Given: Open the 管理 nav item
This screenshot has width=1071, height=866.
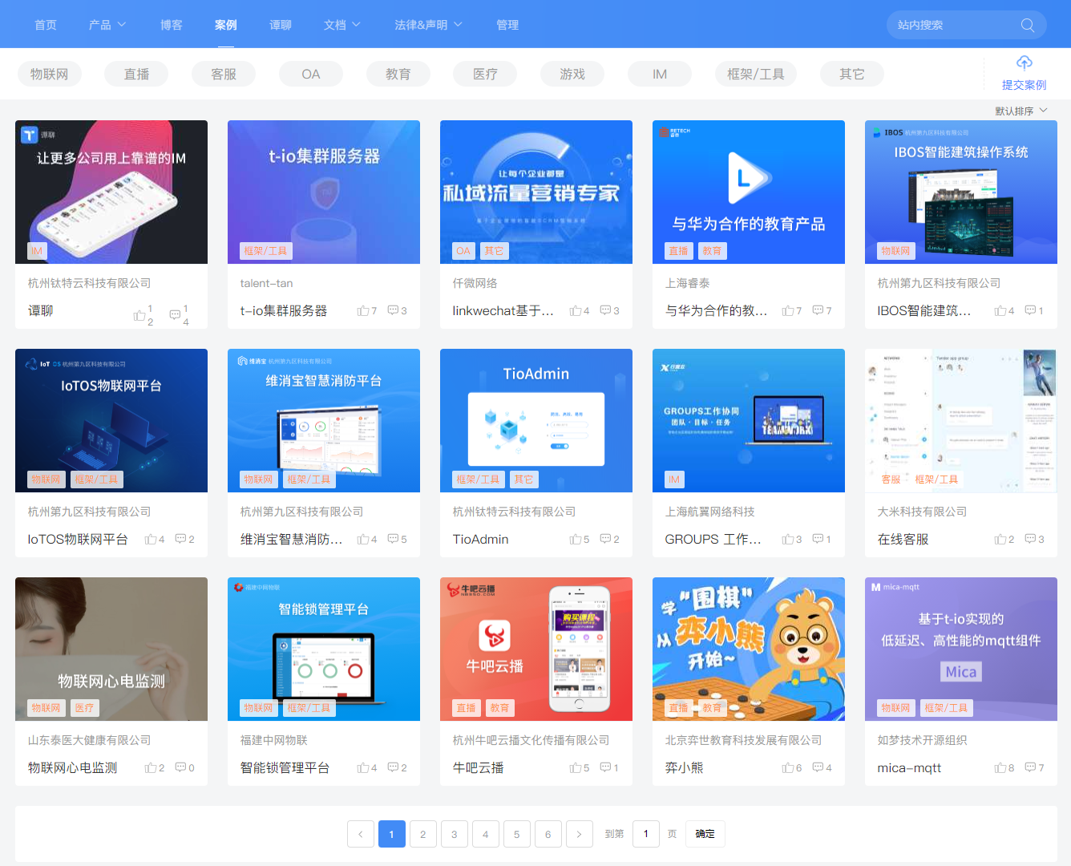Looking at the screenshot, I should (x=507, y=25).
